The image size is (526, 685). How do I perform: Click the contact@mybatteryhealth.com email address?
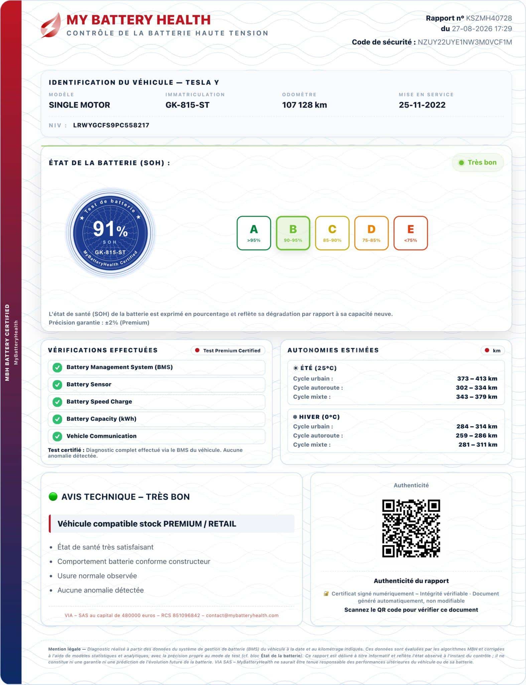click(242, 615)
